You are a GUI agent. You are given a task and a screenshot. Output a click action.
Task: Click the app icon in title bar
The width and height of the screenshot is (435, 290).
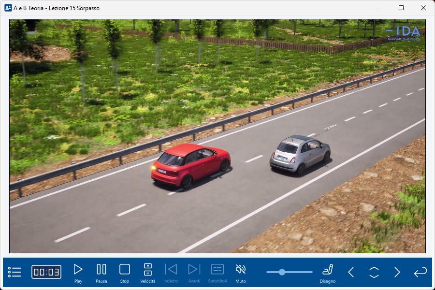8,8
